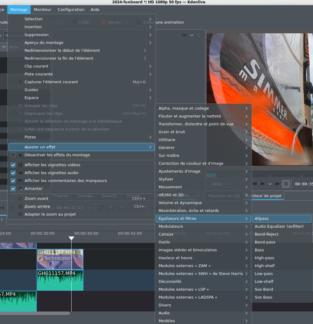Open the Configuration menu

pyautogui.click(x=71, y=9)
